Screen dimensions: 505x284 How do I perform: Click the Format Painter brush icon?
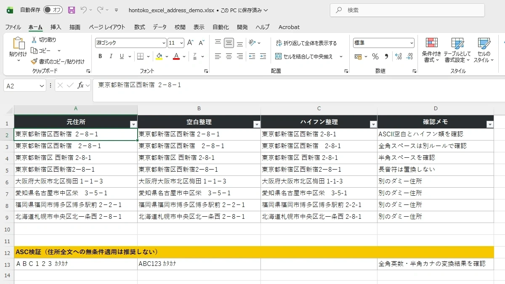(35, 61)
